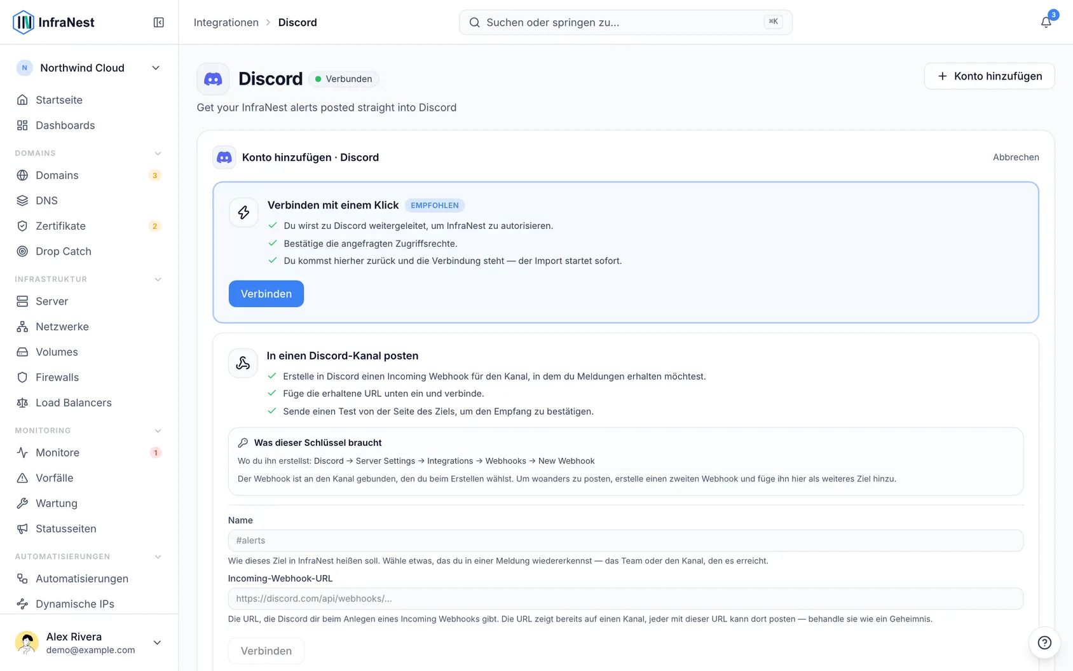Click the Drop Catch target icon
Screen dimensions: 1073x671
pos(22,251)
